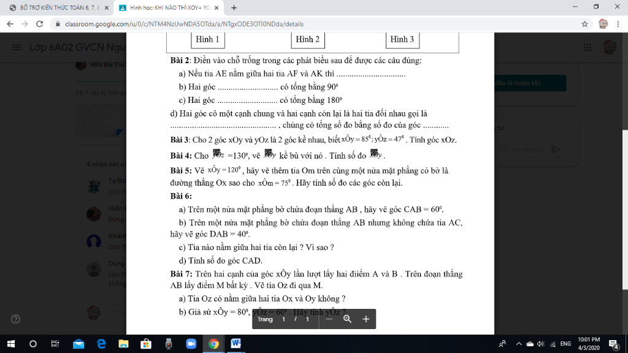Switch to the BỔ TRỢ KIẾN THỨC TOÁN tab
Viewport: 628px width, 353px height.
point(58,8)
